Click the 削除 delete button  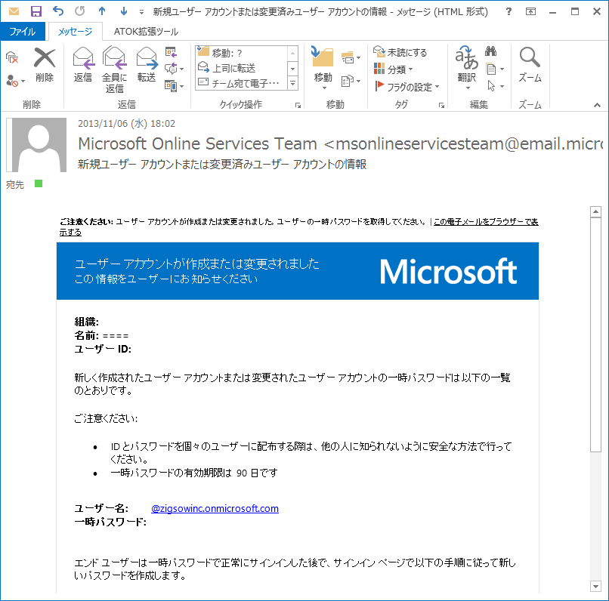[45, 65]
